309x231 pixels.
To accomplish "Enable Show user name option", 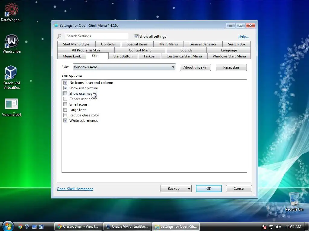I will click(x=65, y=94).
